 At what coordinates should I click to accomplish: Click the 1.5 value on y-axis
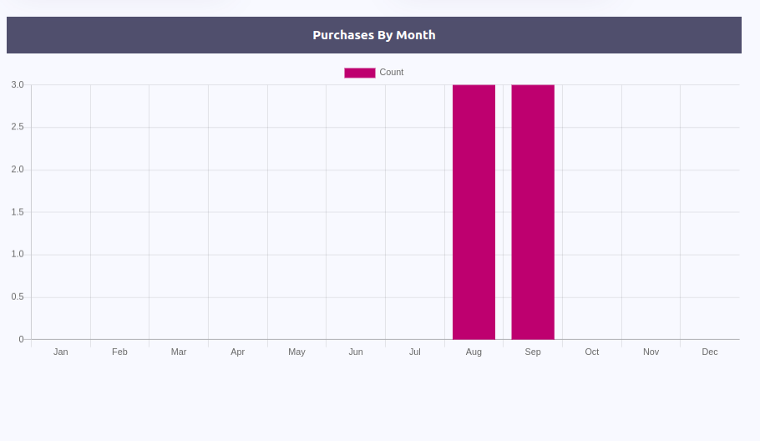[x=18, y=212]
